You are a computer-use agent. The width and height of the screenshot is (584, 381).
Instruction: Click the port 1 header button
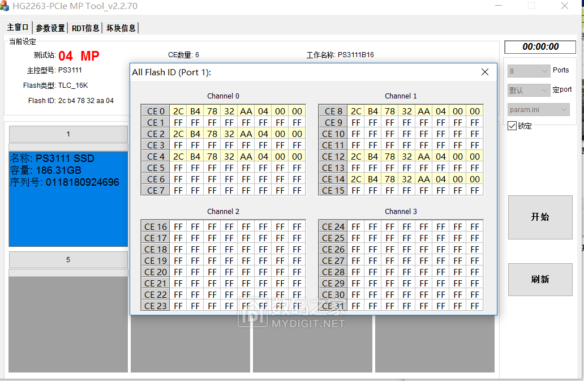(68, 134)
